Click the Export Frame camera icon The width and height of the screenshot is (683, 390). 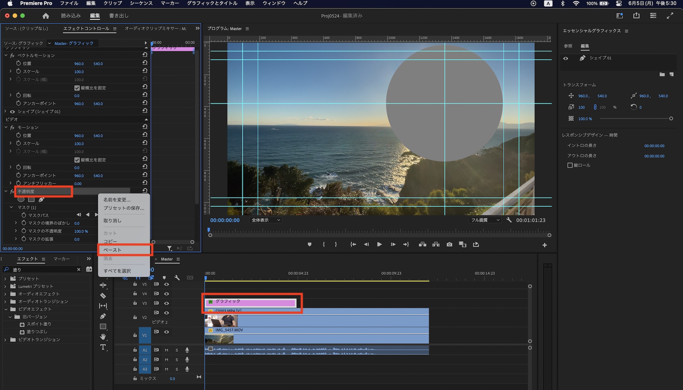449,244
